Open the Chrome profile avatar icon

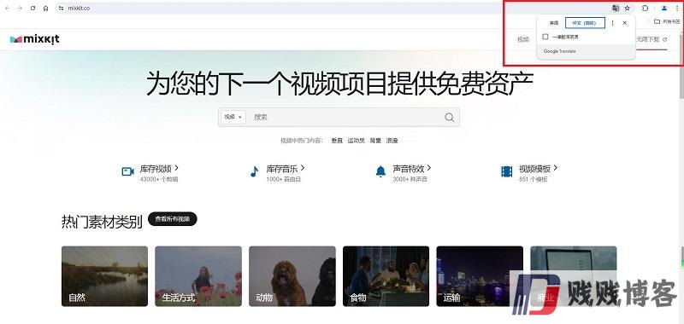pyautogui.click(x=664, y=9)
